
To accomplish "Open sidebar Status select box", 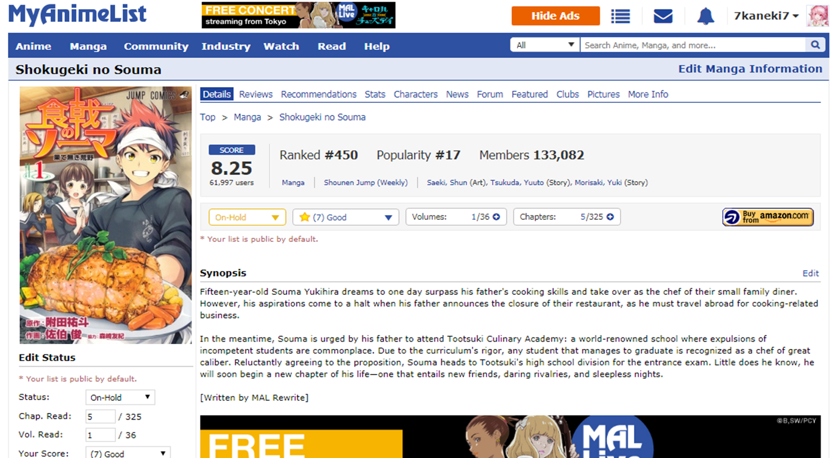I will click(x=120, y=397).
